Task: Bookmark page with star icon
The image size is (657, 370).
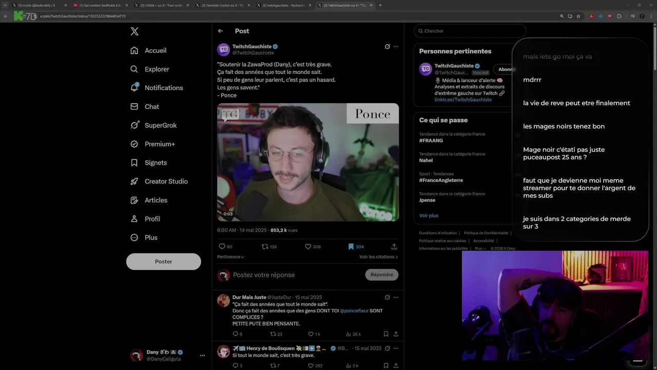Action: [578, 16]
